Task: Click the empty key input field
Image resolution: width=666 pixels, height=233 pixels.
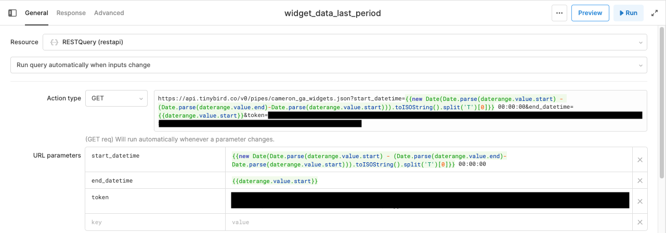Action: pos(155,222)
